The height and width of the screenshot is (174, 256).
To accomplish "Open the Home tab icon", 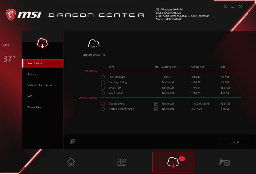I will pyautogui.click(x=71, y=162).
